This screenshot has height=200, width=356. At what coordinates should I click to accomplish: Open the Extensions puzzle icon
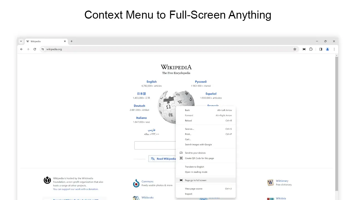(311, 49)
